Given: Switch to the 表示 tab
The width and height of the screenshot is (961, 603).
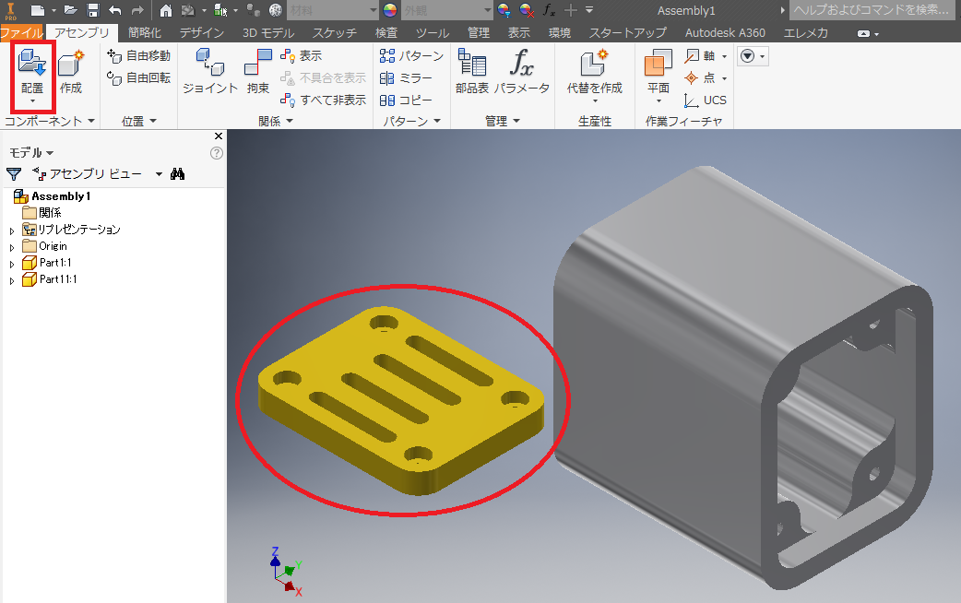Looking at the screenshot, I should [x=519, y=32].
